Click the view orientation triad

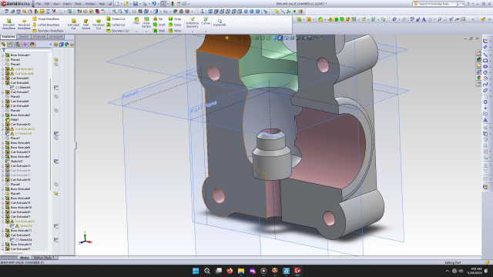click(86, 239)
